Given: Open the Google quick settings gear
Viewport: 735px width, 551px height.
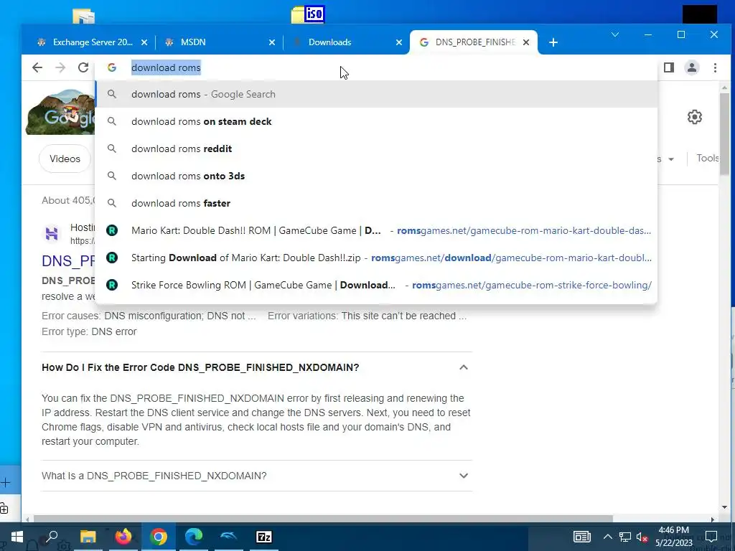Looking at the screenshot, I should (695, 117).
